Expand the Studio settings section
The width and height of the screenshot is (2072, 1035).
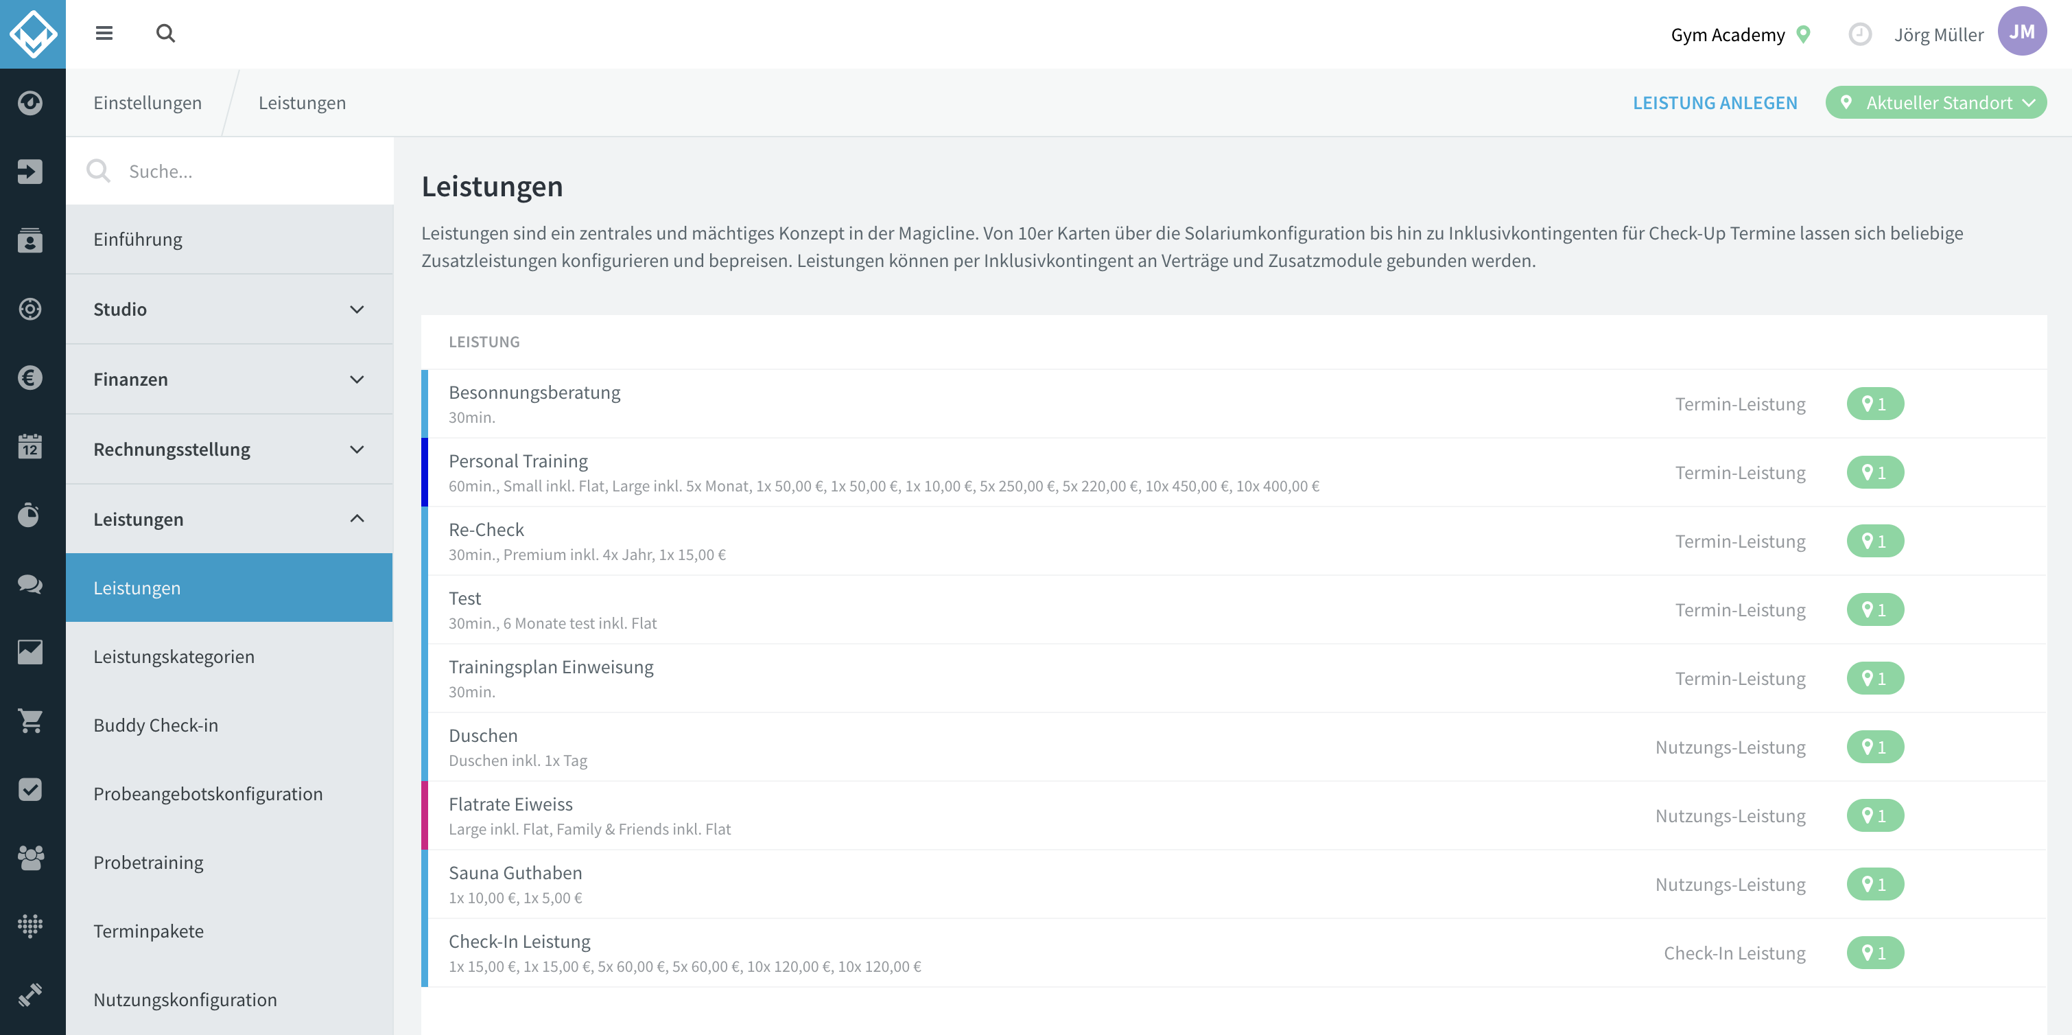click(229, 309)
